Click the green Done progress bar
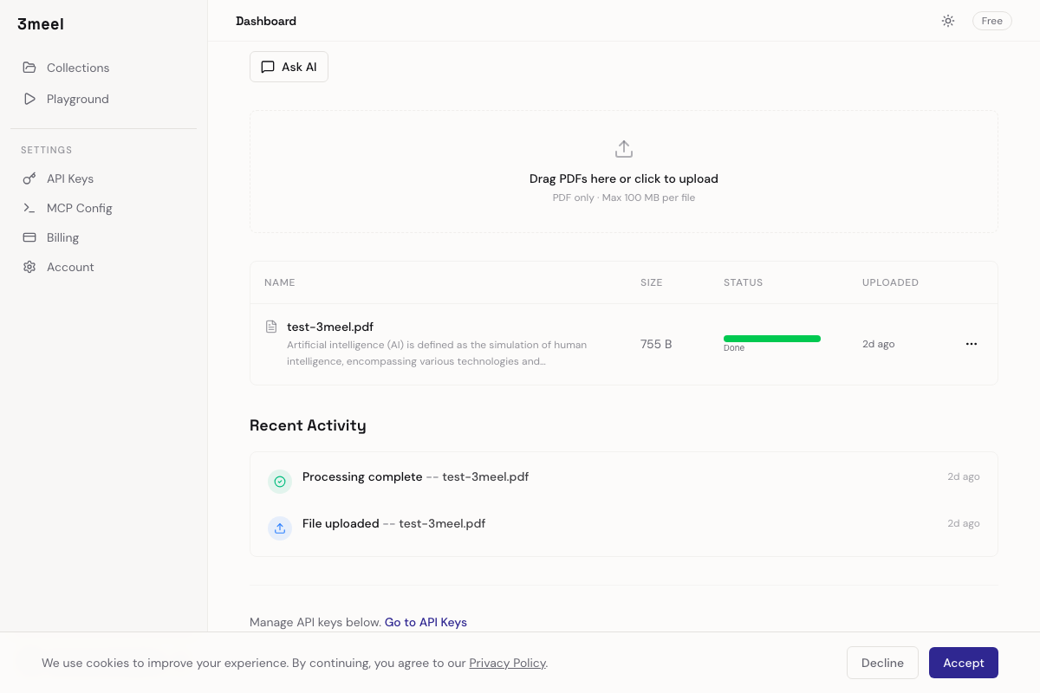 click(771, 339)
